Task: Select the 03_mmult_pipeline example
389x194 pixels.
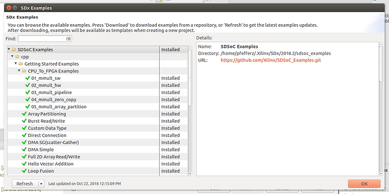Action: [52, 93]
